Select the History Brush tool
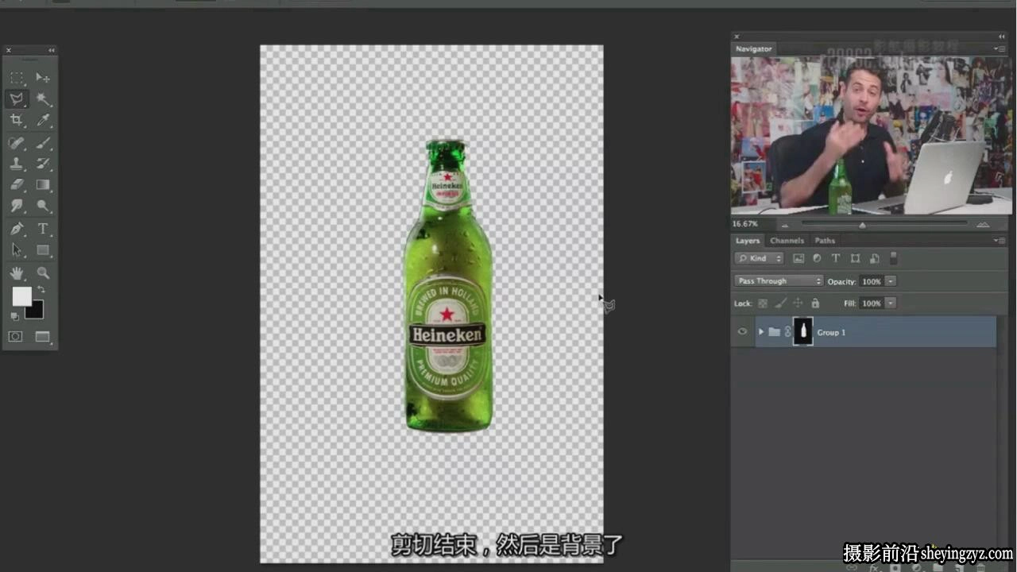The width and height of the screenshot is (1017, 572). pos(43,164)
